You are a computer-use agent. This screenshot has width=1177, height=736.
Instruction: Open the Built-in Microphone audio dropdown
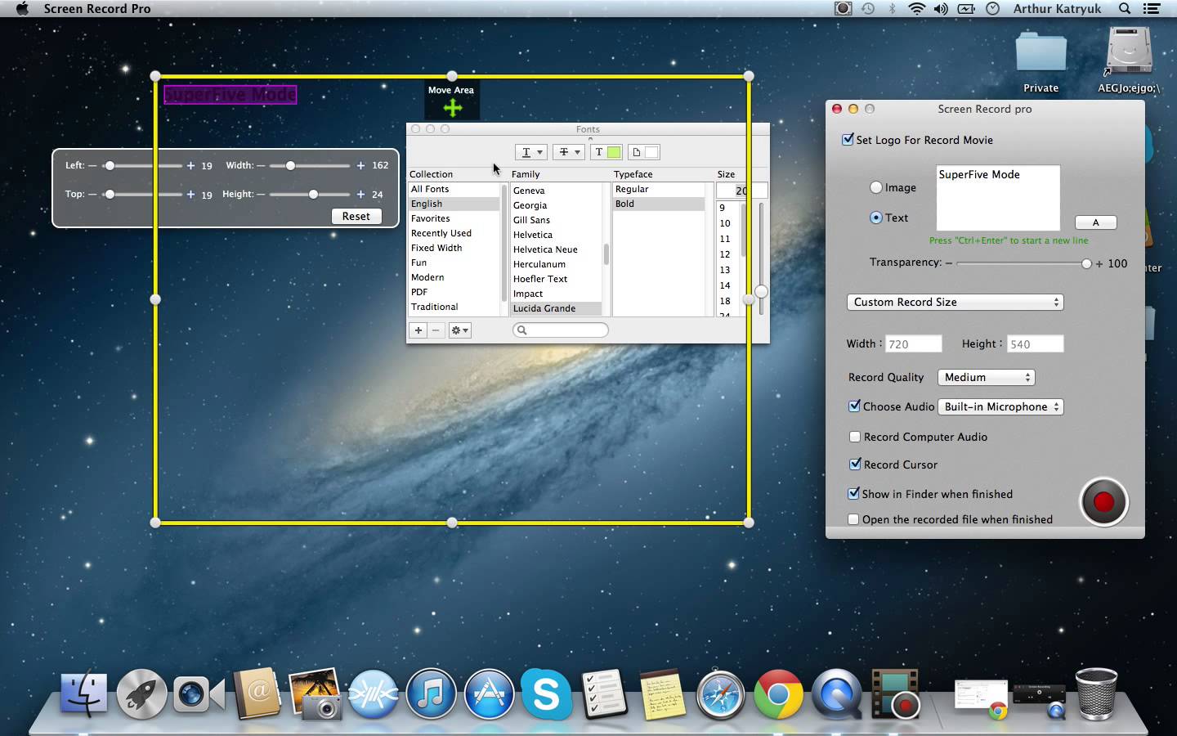(1000, 406)
